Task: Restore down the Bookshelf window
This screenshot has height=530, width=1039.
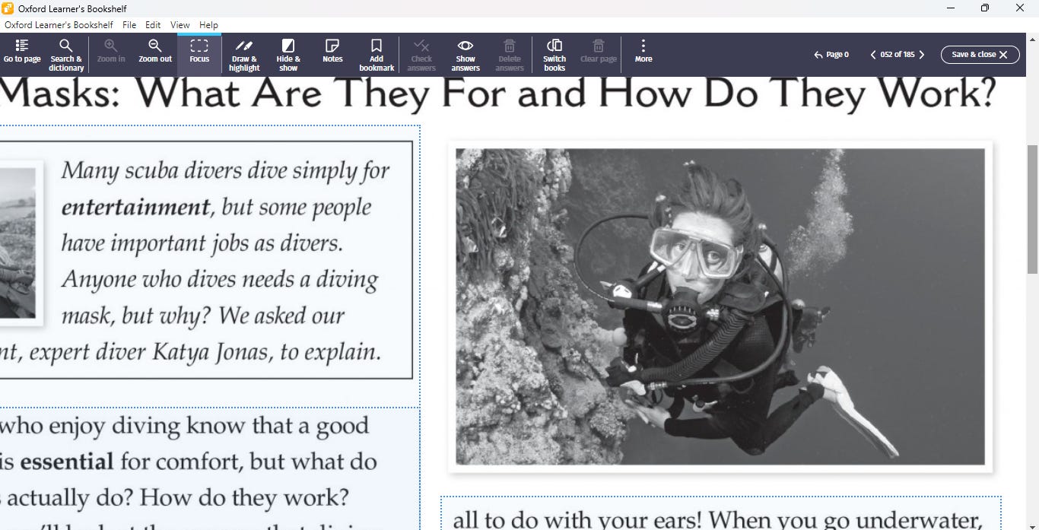Action: point(985,8)
